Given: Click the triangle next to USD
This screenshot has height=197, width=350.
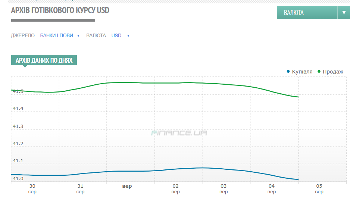Looking at the screenshot, I should (128, 36).
